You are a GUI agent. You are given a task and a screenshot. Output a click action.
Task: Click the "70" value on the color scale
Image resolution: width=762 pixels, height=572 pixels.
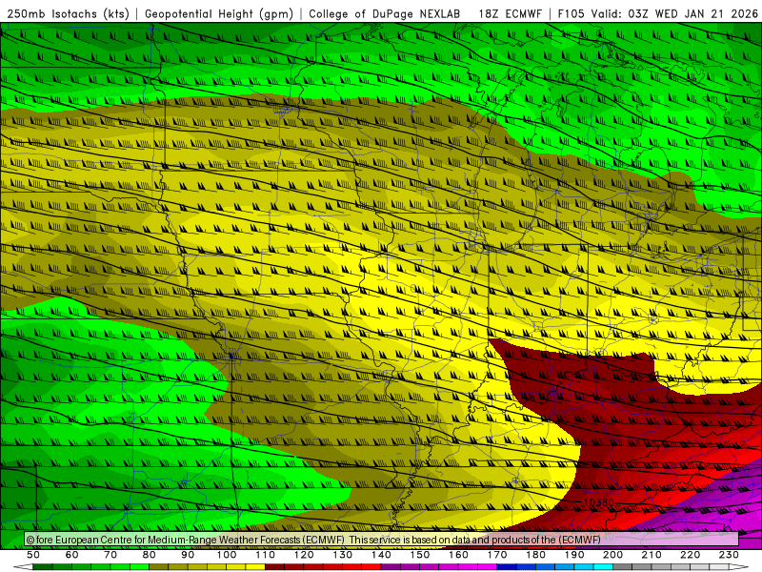tap(110, 555)
